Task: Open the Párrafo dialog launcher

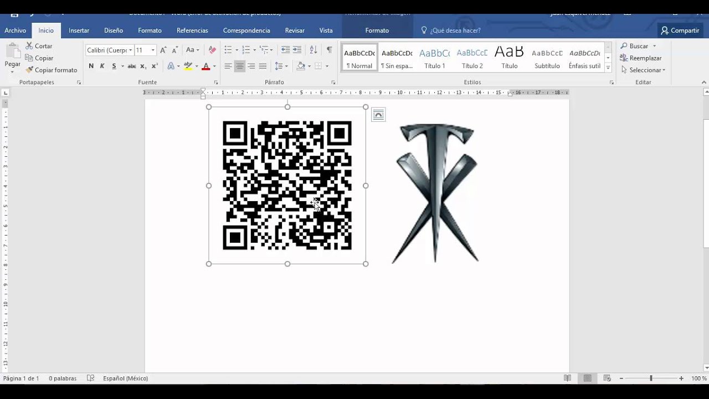Action: tap(333, 83)
